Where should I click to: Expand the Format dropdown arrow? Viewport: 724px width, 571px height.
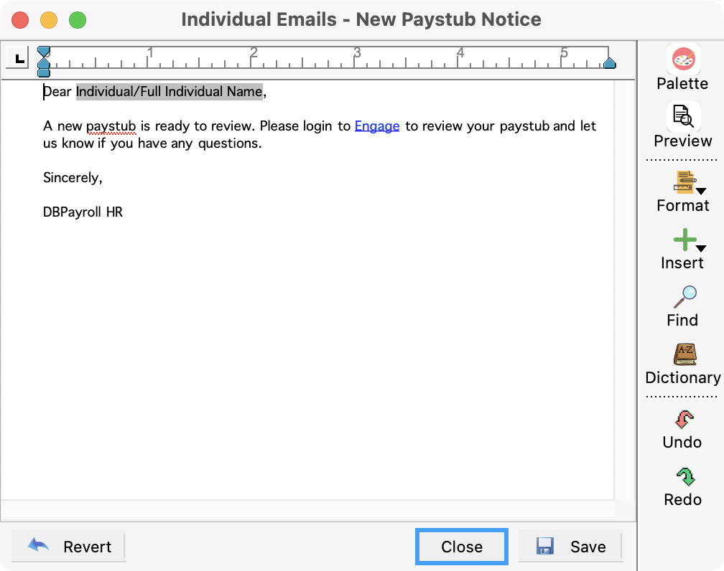(701, 189)
